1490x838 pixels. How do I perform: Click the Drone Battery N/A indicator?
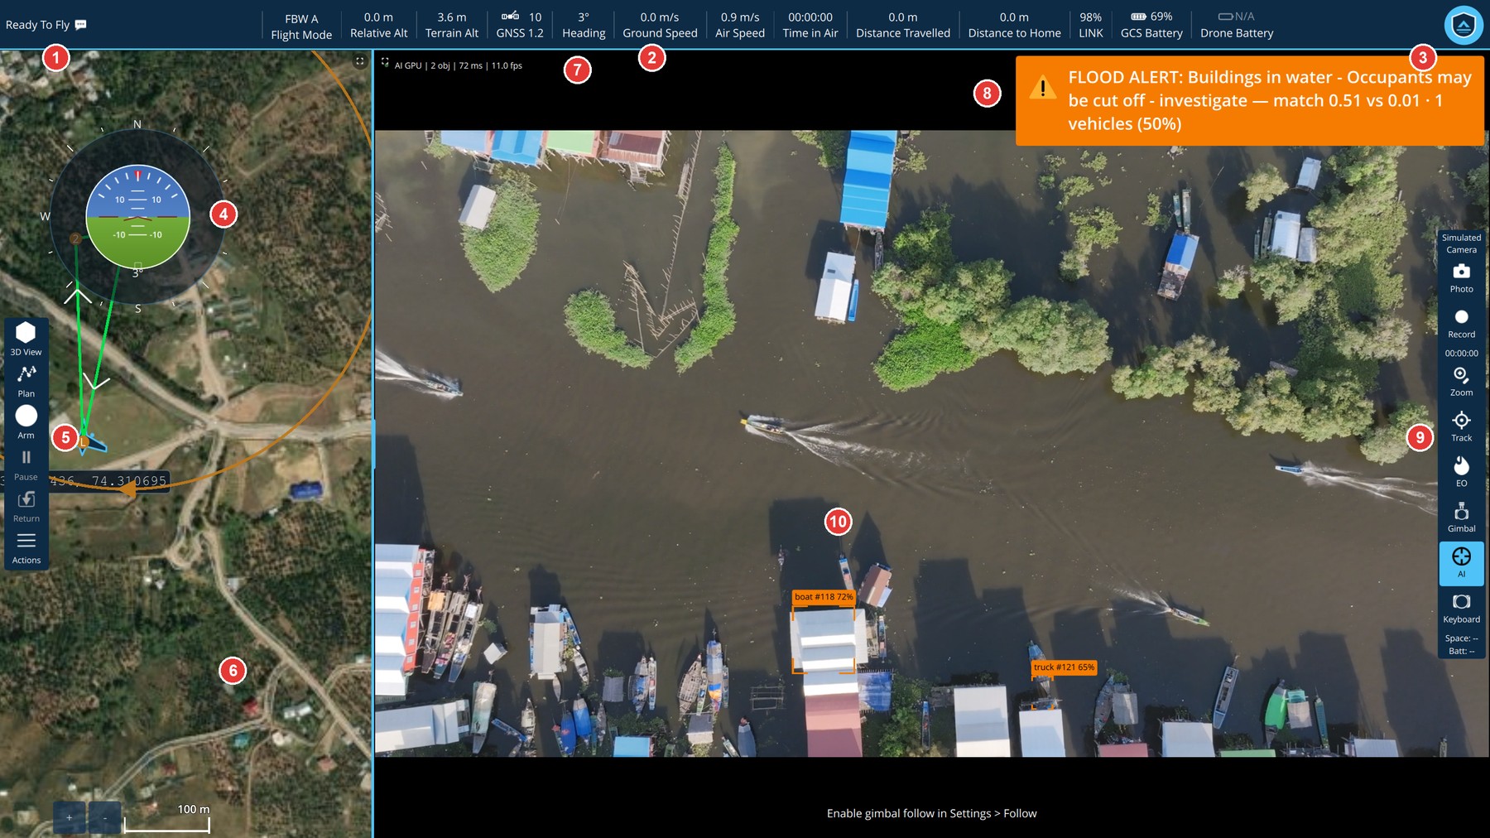pyautogui.click(x=1237, y=25)
